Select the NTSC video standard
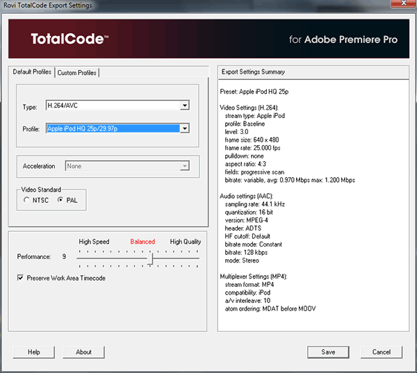The width and height of the screenshot is (417, 373). tap(36, 200)
